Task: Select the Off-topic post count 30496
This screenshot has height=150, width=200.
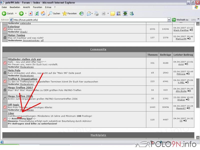Action: coord(165,107)
